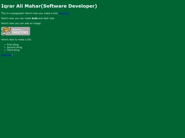Click the Third thing list item
Screen dimensions: 185x138
[x=13, y=50]
